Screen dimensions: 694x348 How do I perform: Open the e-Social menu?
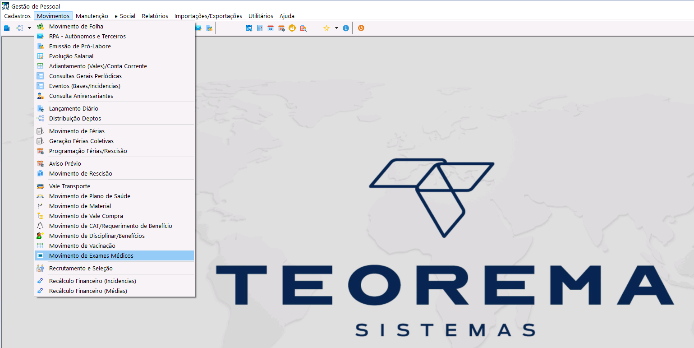point(125,16)
